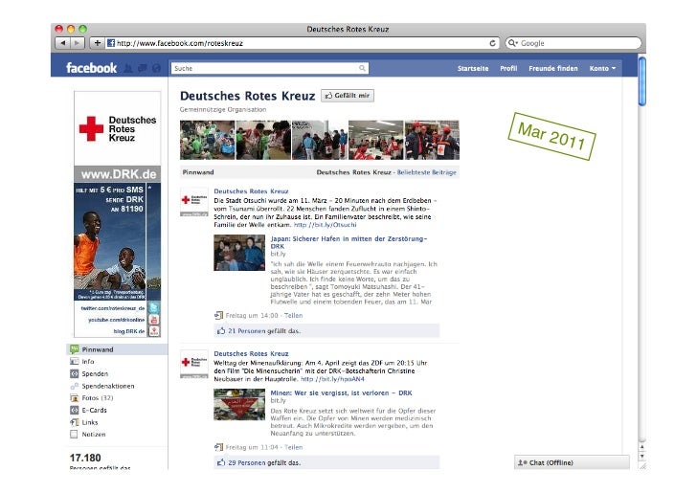Open the Japan article thumbnail image
This screenshot has height=493, width=697.
coord(239,253)
